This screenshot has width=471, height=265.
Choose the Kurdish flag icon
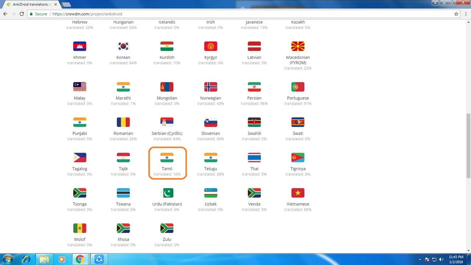pyautogui.click(x=167, y=46)
